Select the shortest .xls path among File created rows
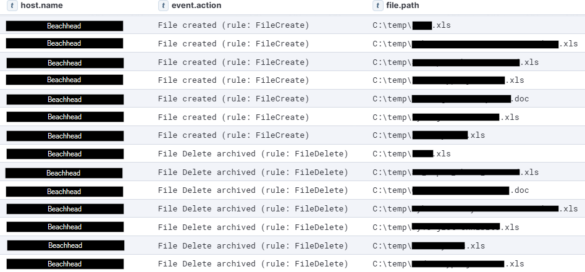The width and height of the screenshot is (585, 272). tap(411, 25)
